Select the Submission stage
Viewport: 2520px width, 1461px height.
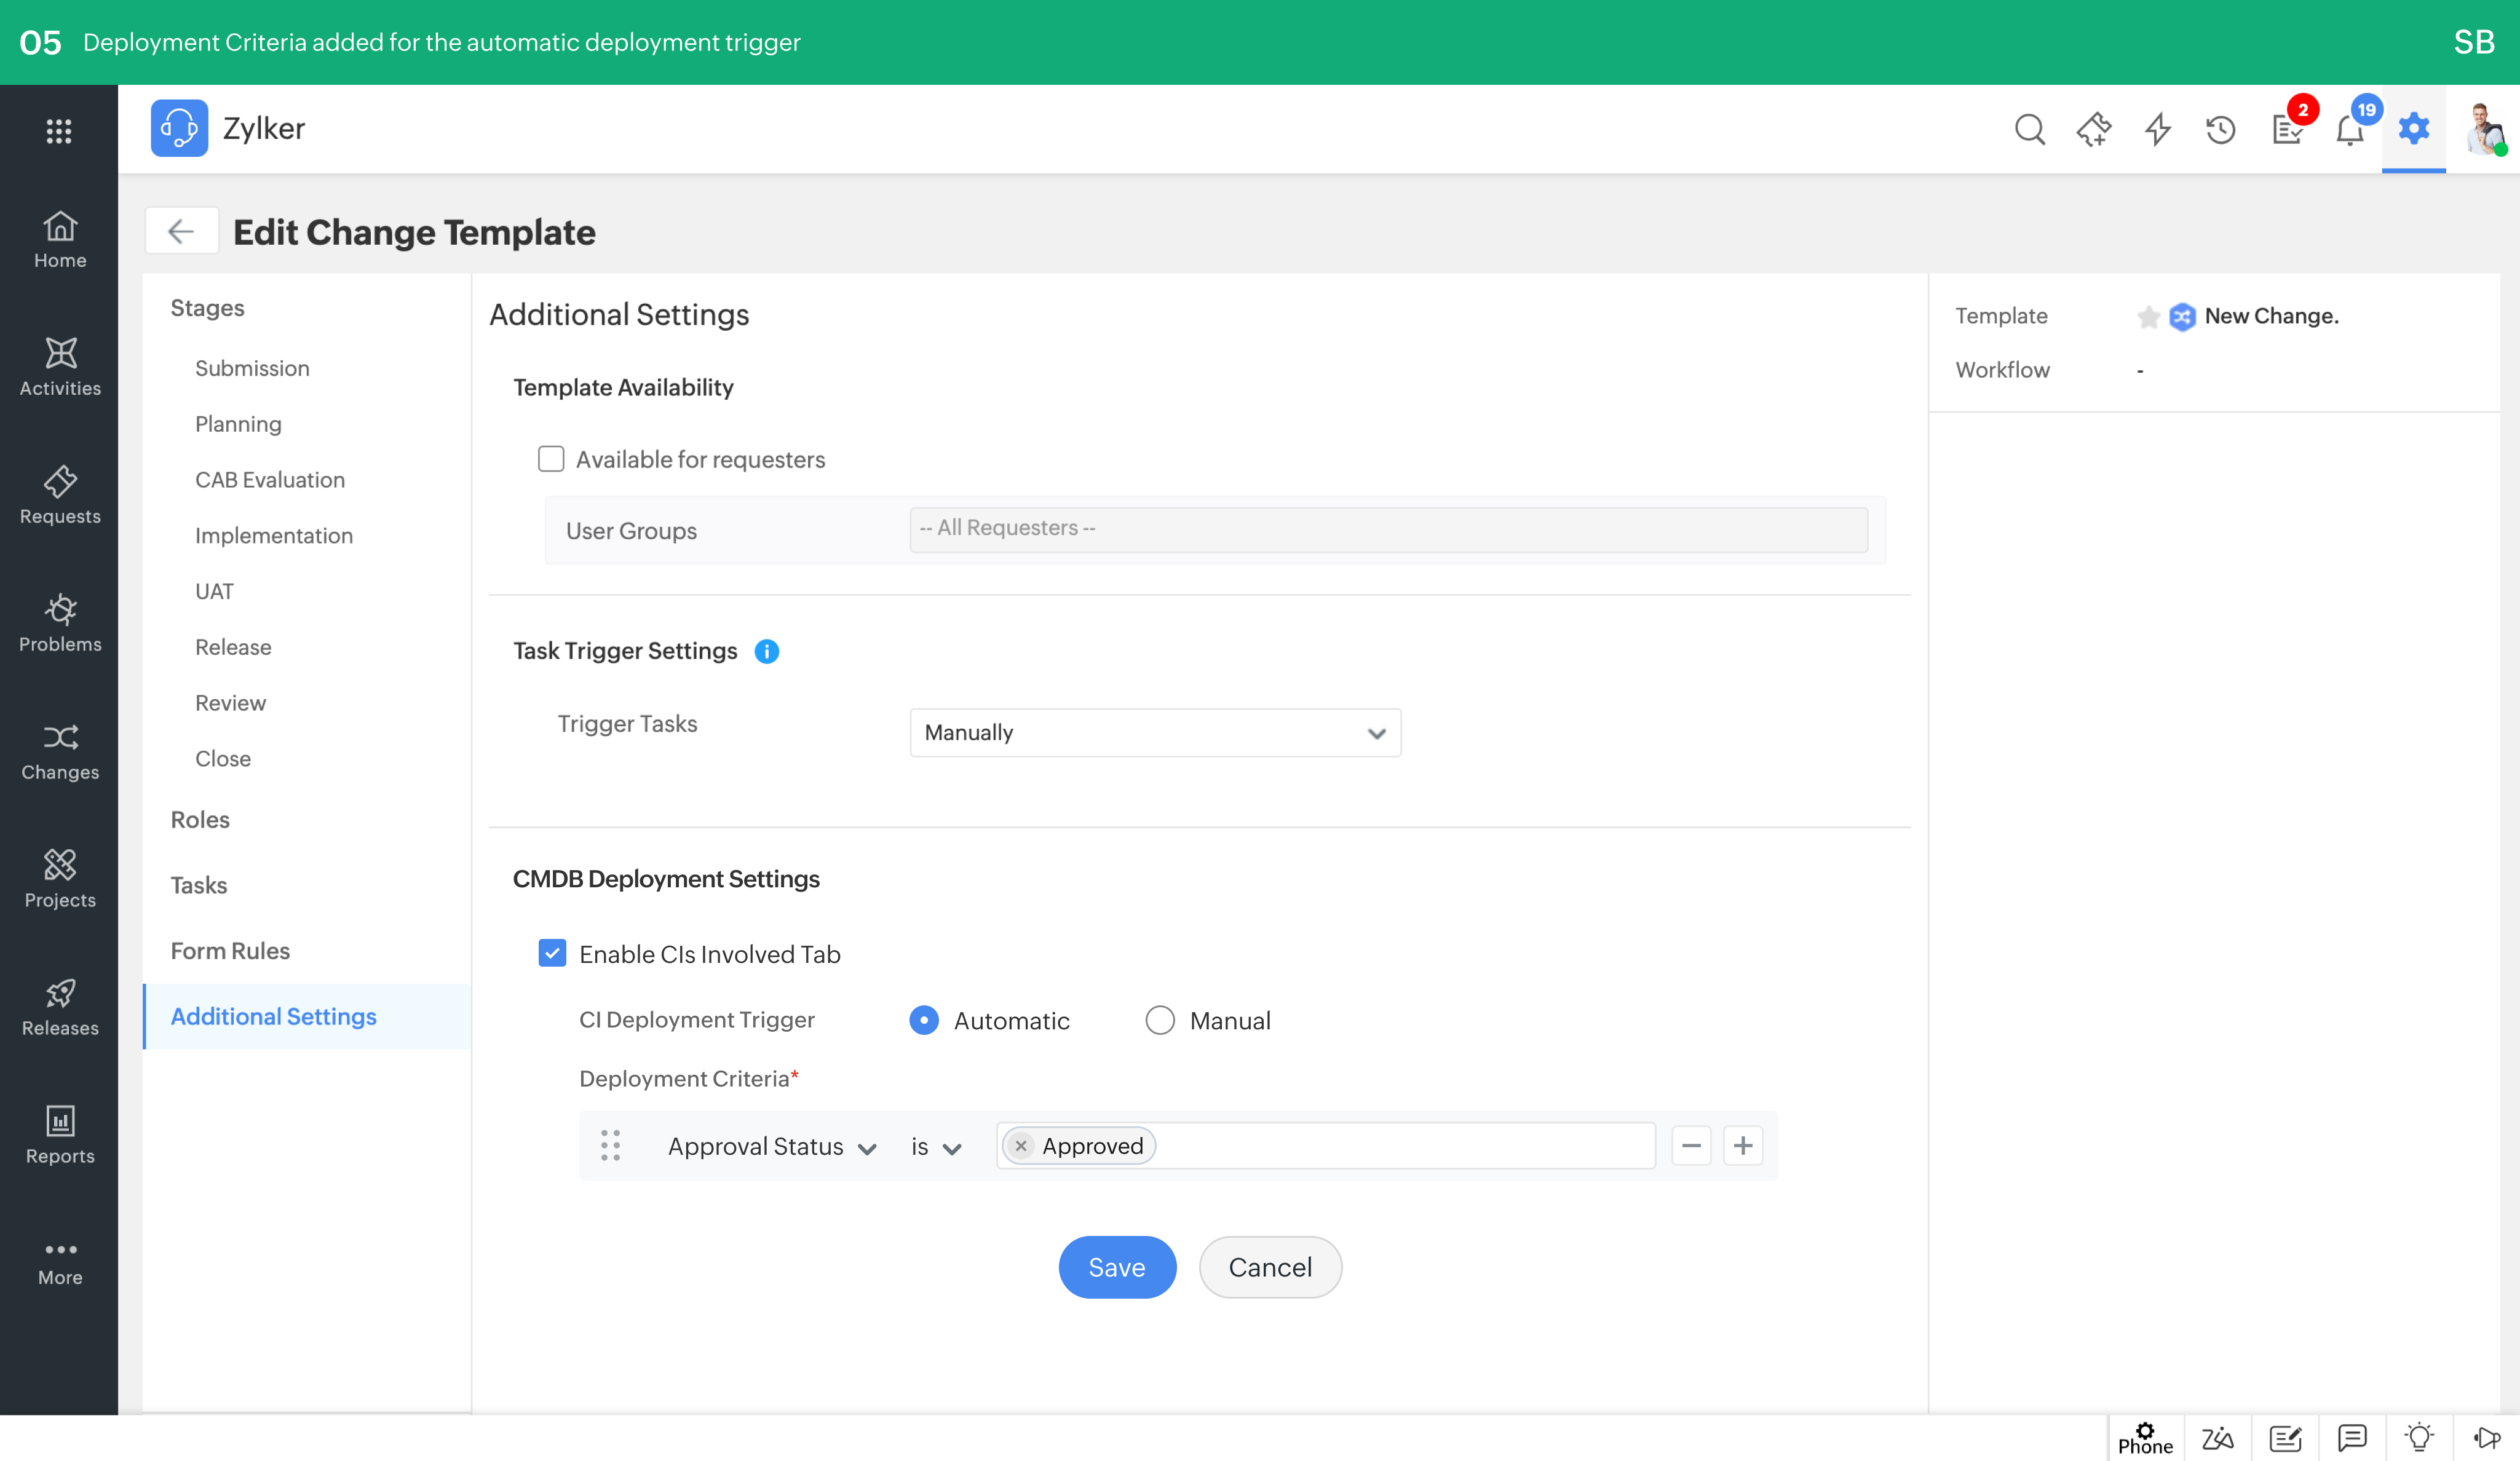click(x=252, y=368)
